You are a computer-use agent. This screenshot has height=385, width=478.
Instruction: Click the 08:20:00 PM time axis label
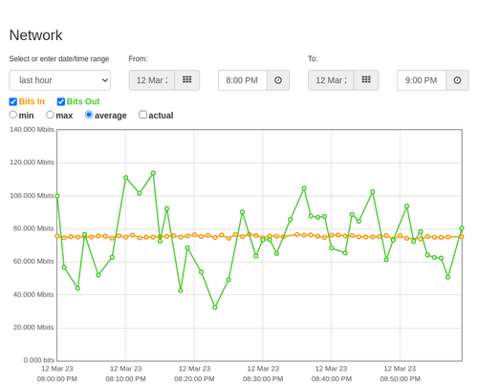pyautogui.click(x=194, y=379)
